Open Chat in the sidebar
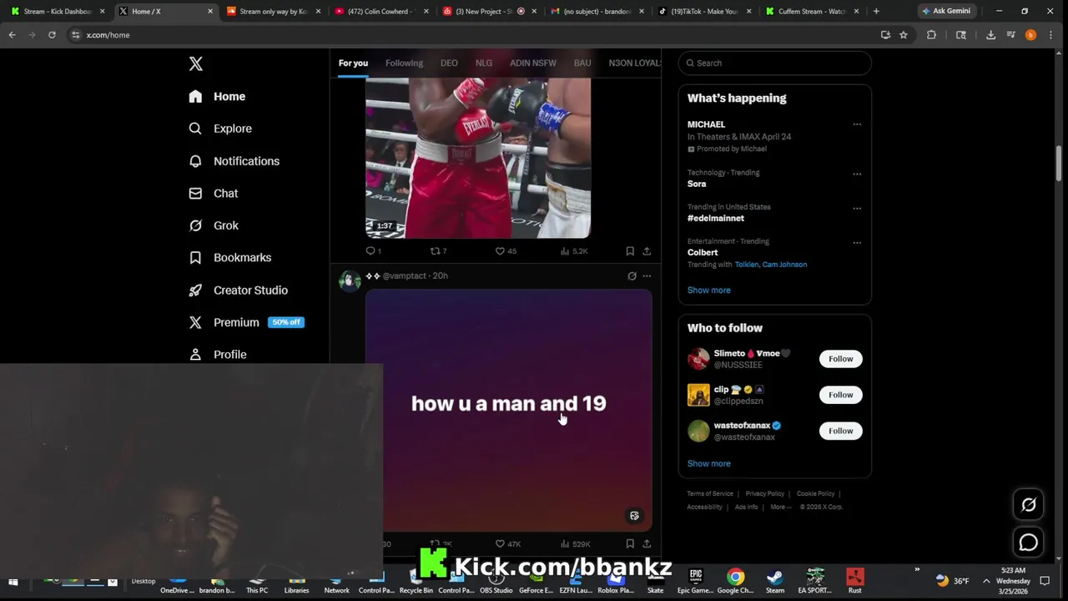The image size is (1068, 601). (214, 193)
